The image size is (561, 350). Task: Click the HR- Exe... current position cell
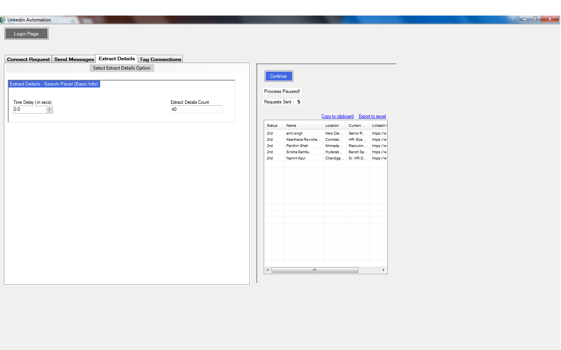pos(358,140)
